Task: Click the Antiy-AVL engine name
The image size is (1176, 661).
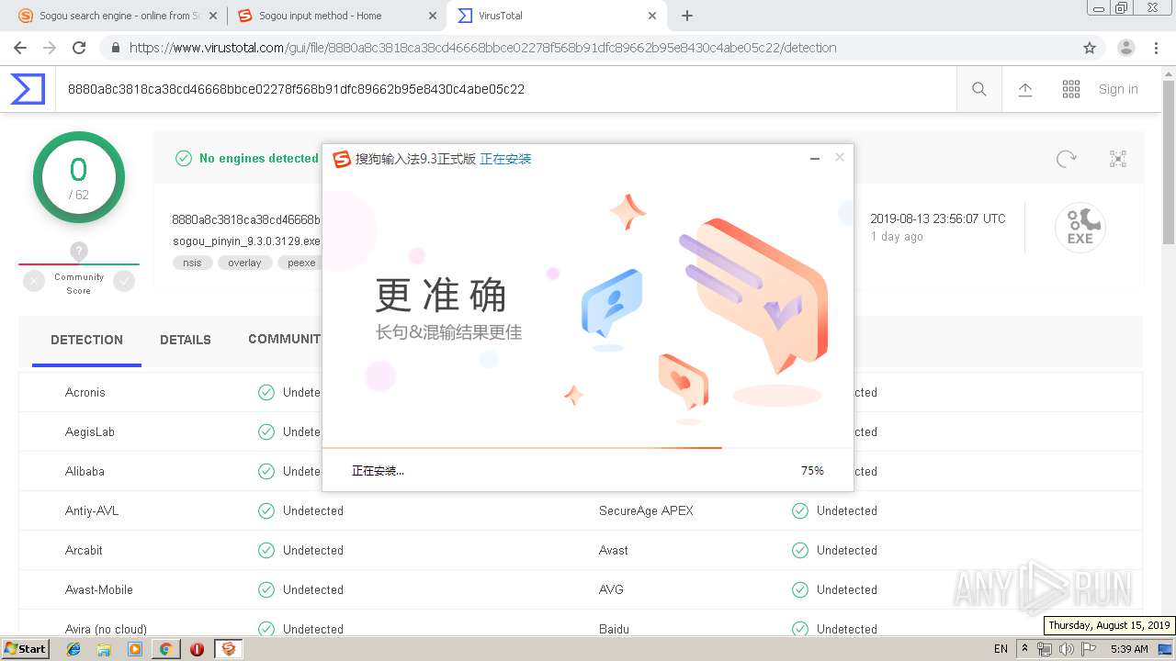Action: (x=92, y=510)
